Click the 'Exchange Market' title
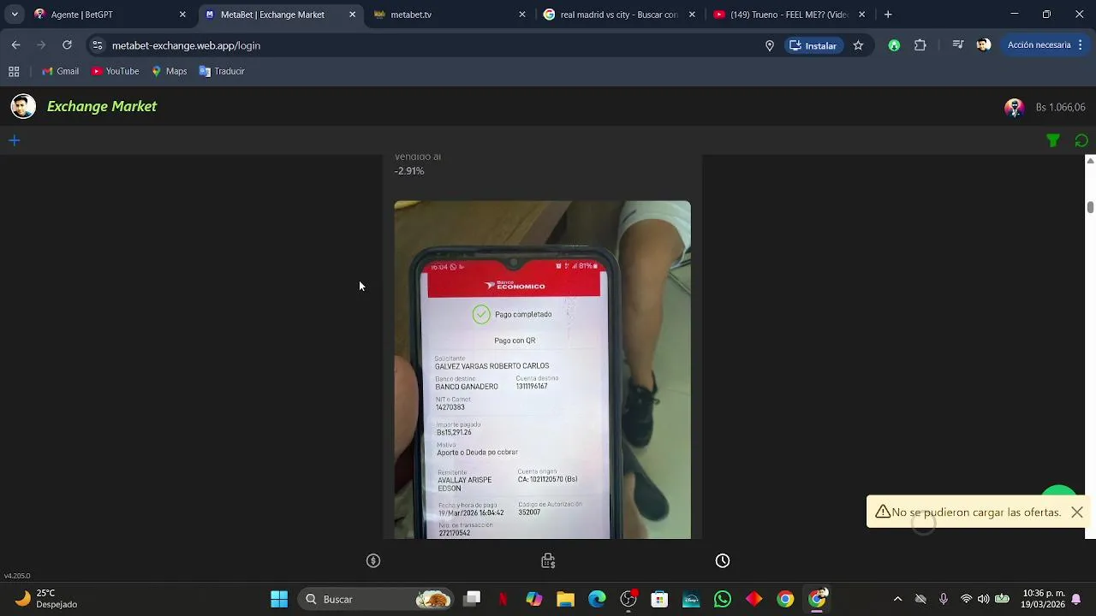 102,106
